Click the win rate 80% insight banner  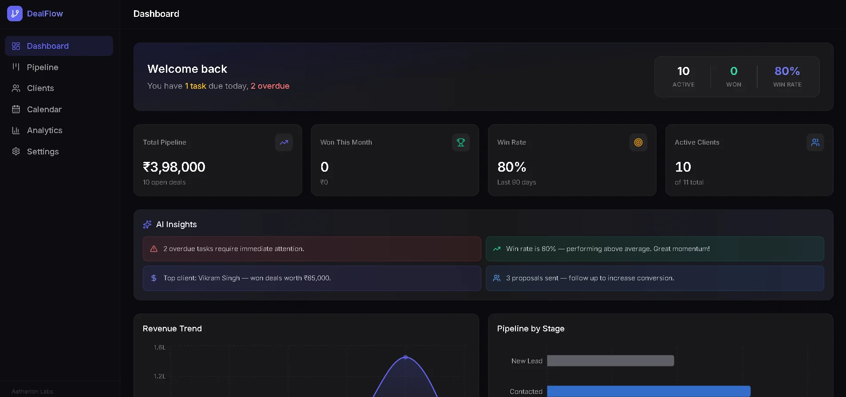(x=655, y=249)
